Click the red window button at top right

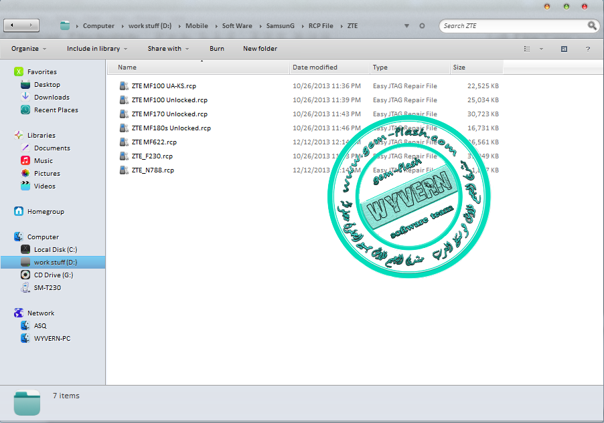[585, 7]
